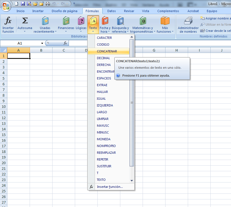
Task: Open the Revisar tab
Action: click(x=129, y=11)
